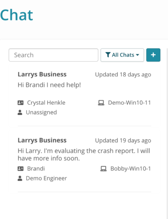Click the person icon beside Unassigned
Screen dimensions: 168x219
pyautogui.click(x=20, y=112)
